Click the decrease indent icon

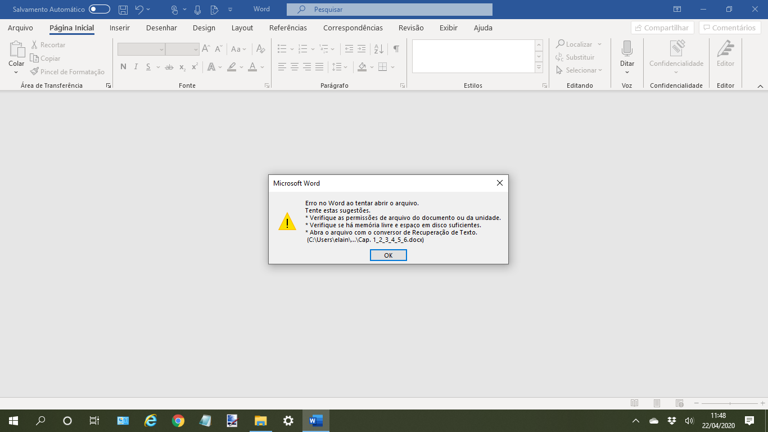(349, 49)
